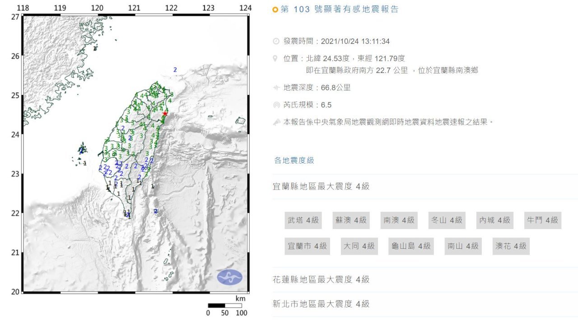Click the clock icon beside 發震時間
Image resolution: width=578 pixels, height=320 pixels.
point(276,41)
